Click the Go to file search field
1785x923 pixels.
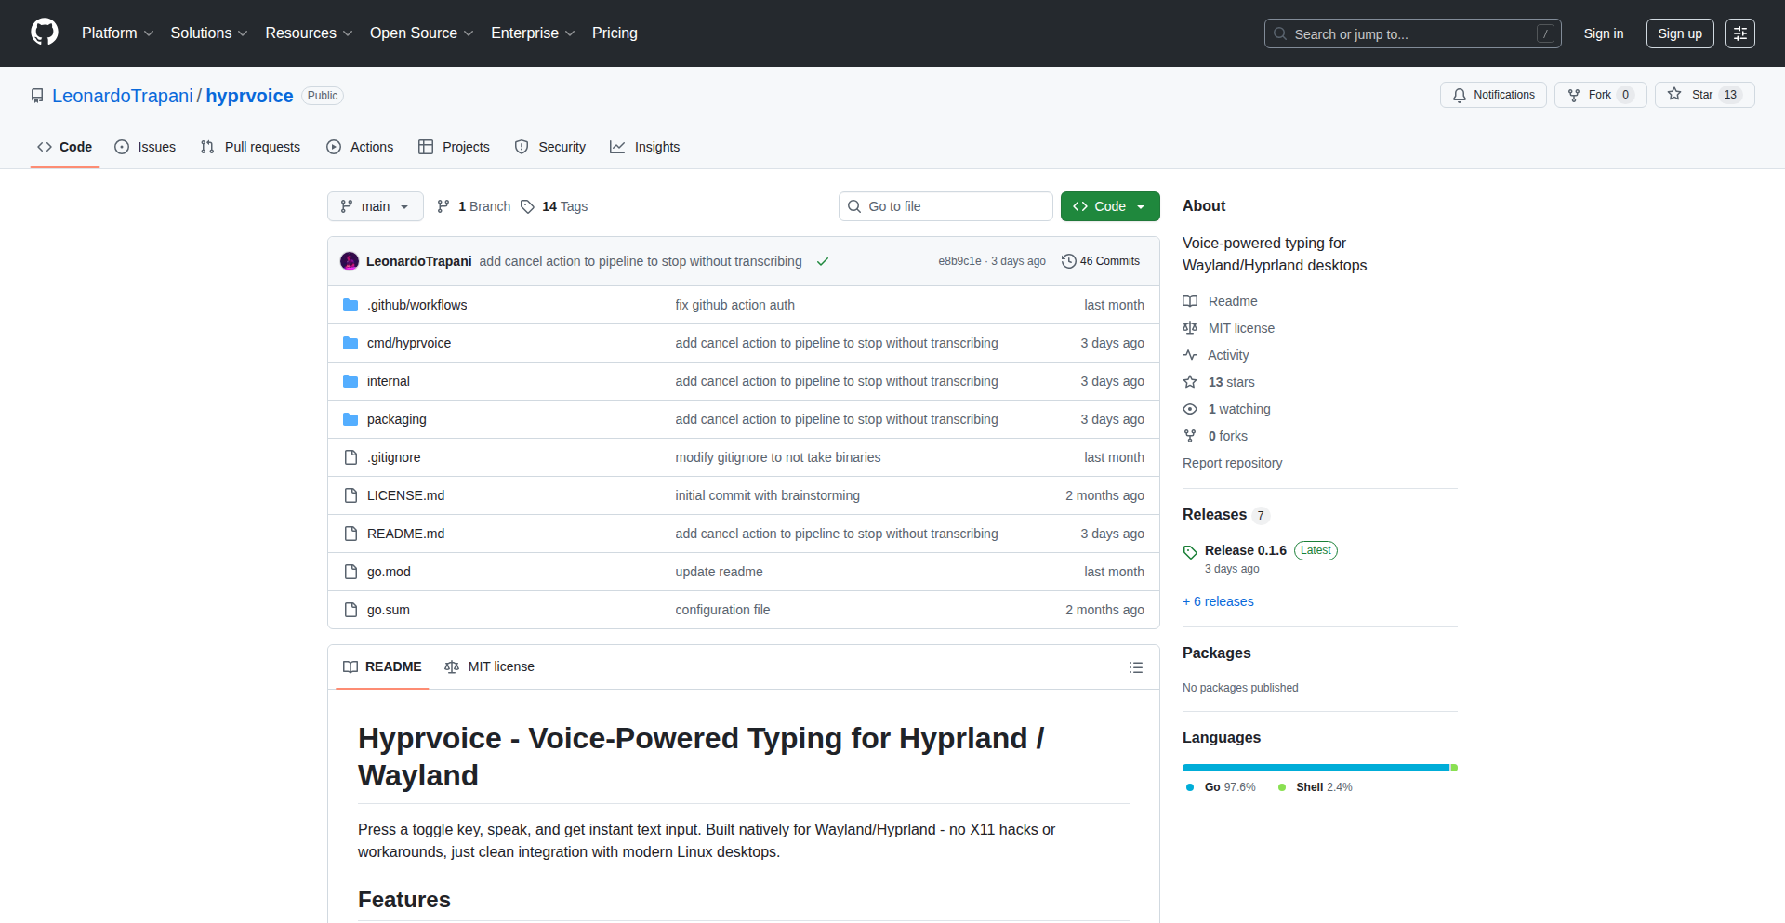[945, 206]
